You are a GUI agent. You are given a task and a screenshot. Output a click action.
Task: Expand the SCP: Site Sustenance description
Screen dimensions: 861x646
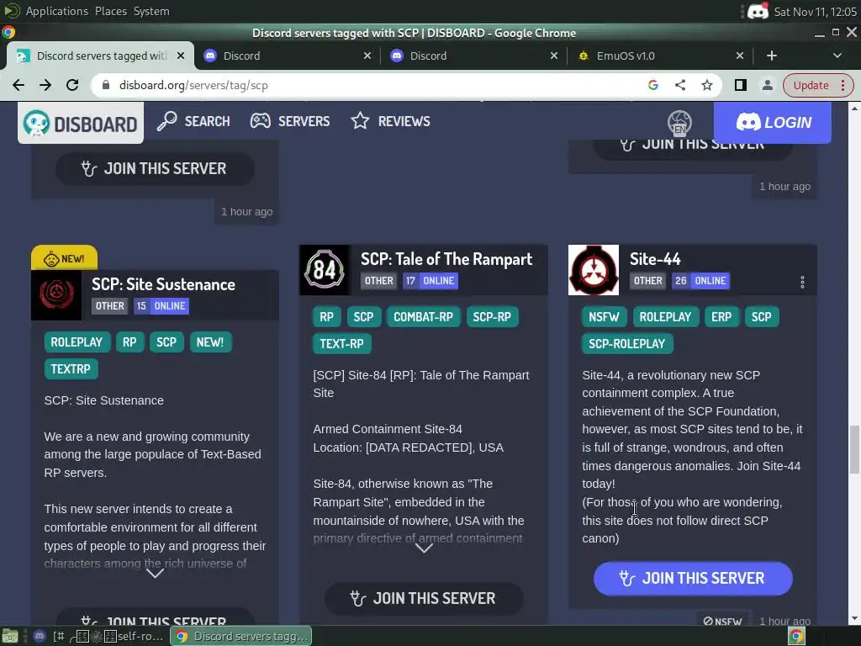[155, 574]
